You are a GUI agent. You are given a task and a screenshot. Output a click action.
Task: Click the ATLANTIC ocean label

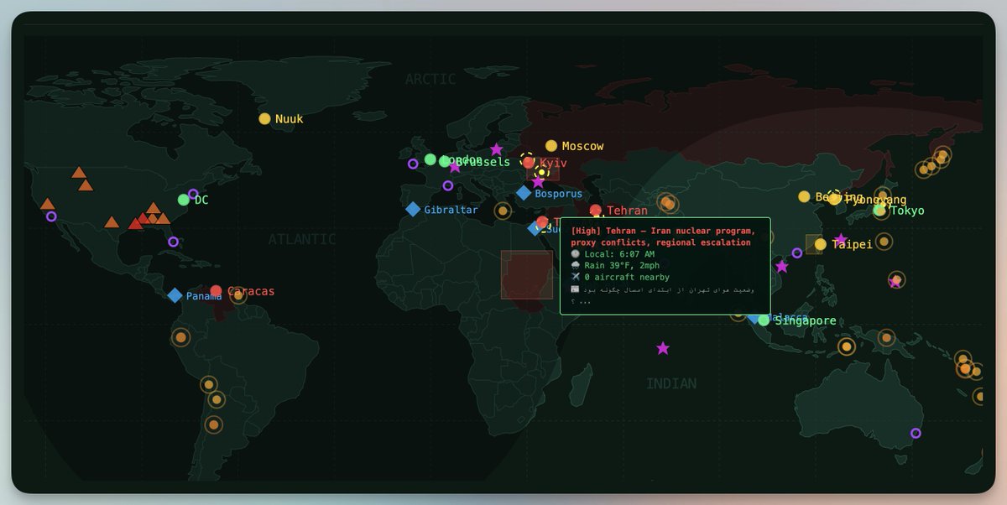point(302,239)
